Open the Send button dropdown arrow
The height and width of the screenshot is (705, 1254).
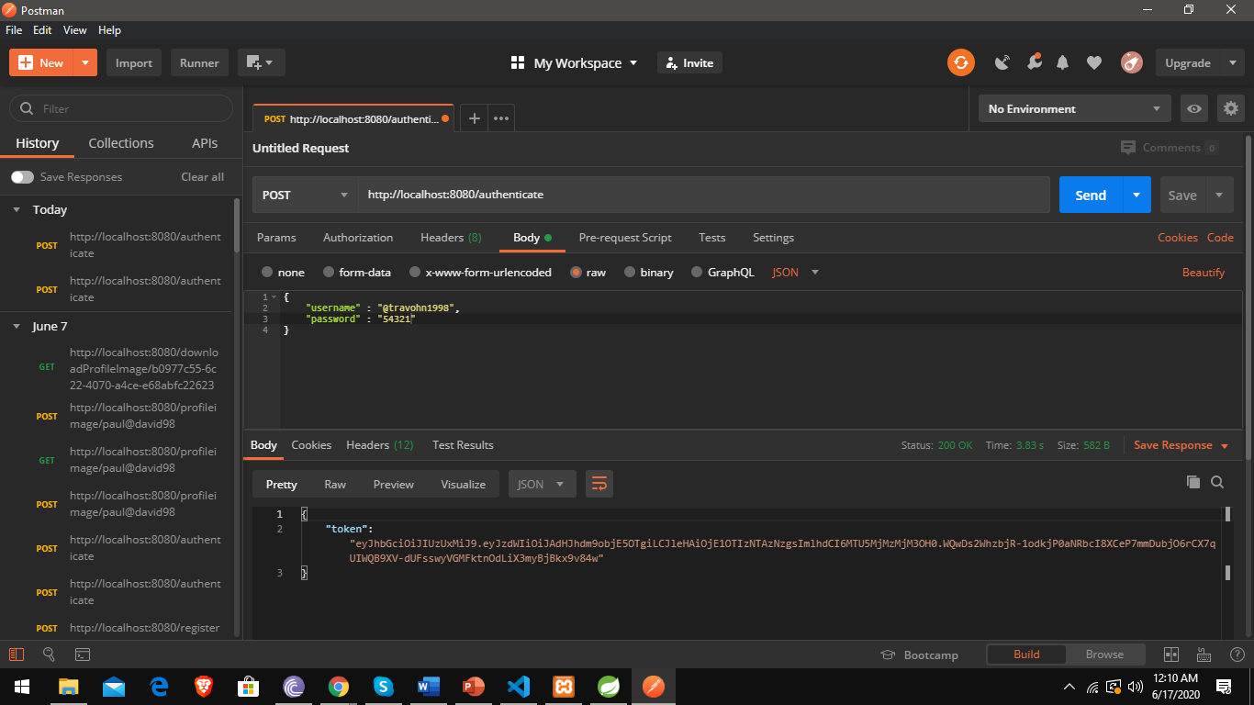click(x=1136, y=195)
